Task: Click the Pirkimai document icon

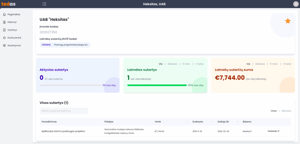Action: coord(4,22)
